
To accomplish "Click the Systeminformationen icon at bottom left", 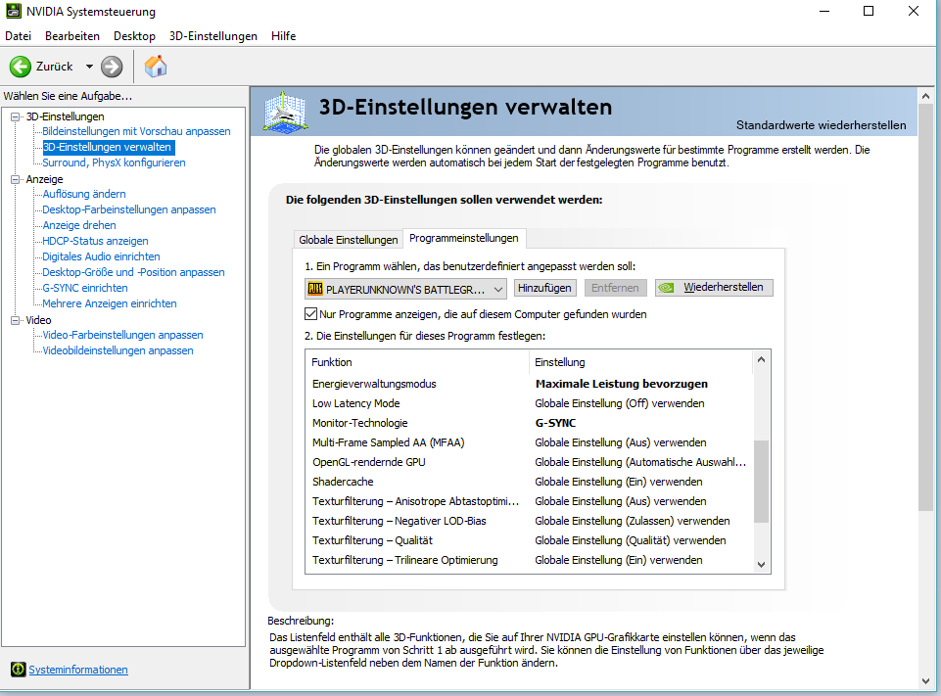I will pyautogui.click(x=19, y=669).
